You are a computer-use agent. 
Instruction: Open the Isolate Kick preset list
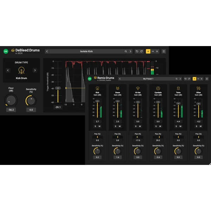(87, 51)
